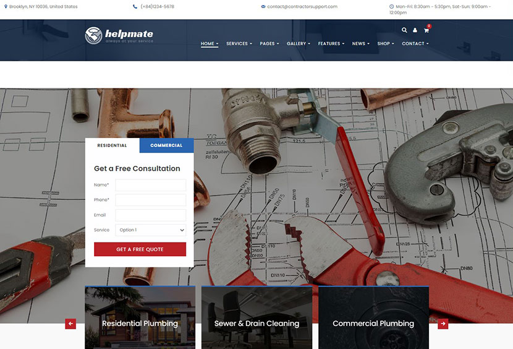Go to previous service with left arrow
This screenshot has height=349, width=513.
[70, 324]
